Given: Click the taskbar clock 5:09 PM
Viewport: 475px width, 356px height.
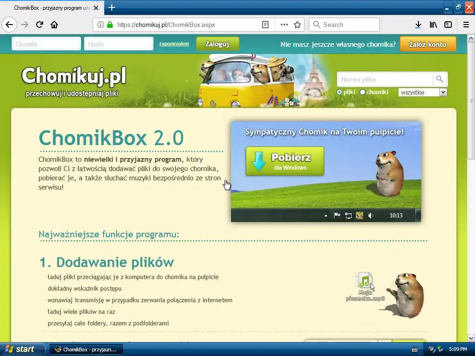Looking at the screenshot, I should click(458, 350).
